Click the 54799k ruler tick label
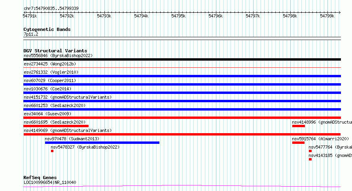 pyautogui.click(x=327, y=16)
